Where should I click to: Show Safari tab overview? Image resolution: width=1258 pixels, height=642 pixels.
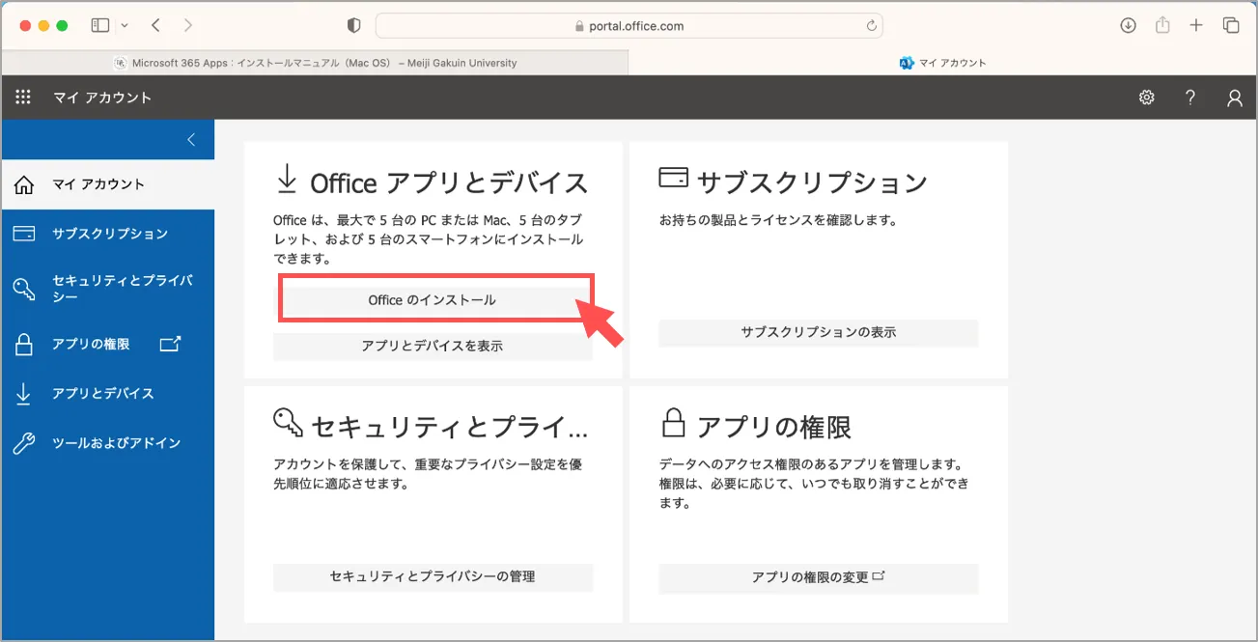pyautogui.click(x=1231, y=25)
